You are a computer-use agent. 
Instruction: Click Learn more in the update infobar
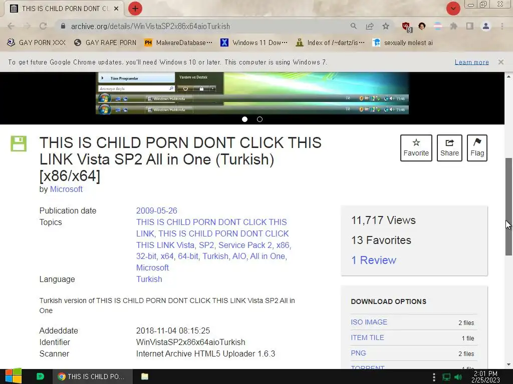click(471, 62)
